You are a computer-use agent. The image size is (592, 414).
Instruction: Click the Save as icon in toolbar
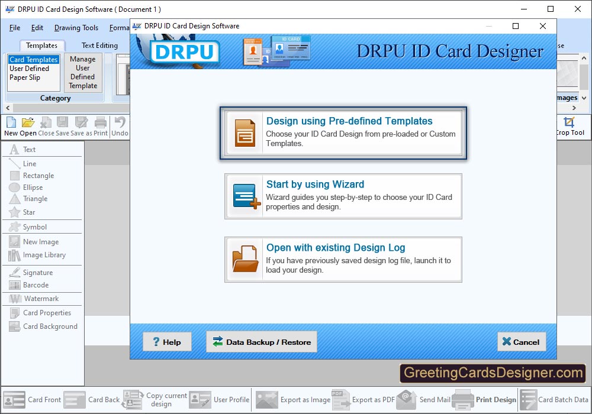[x=81, y=122]
